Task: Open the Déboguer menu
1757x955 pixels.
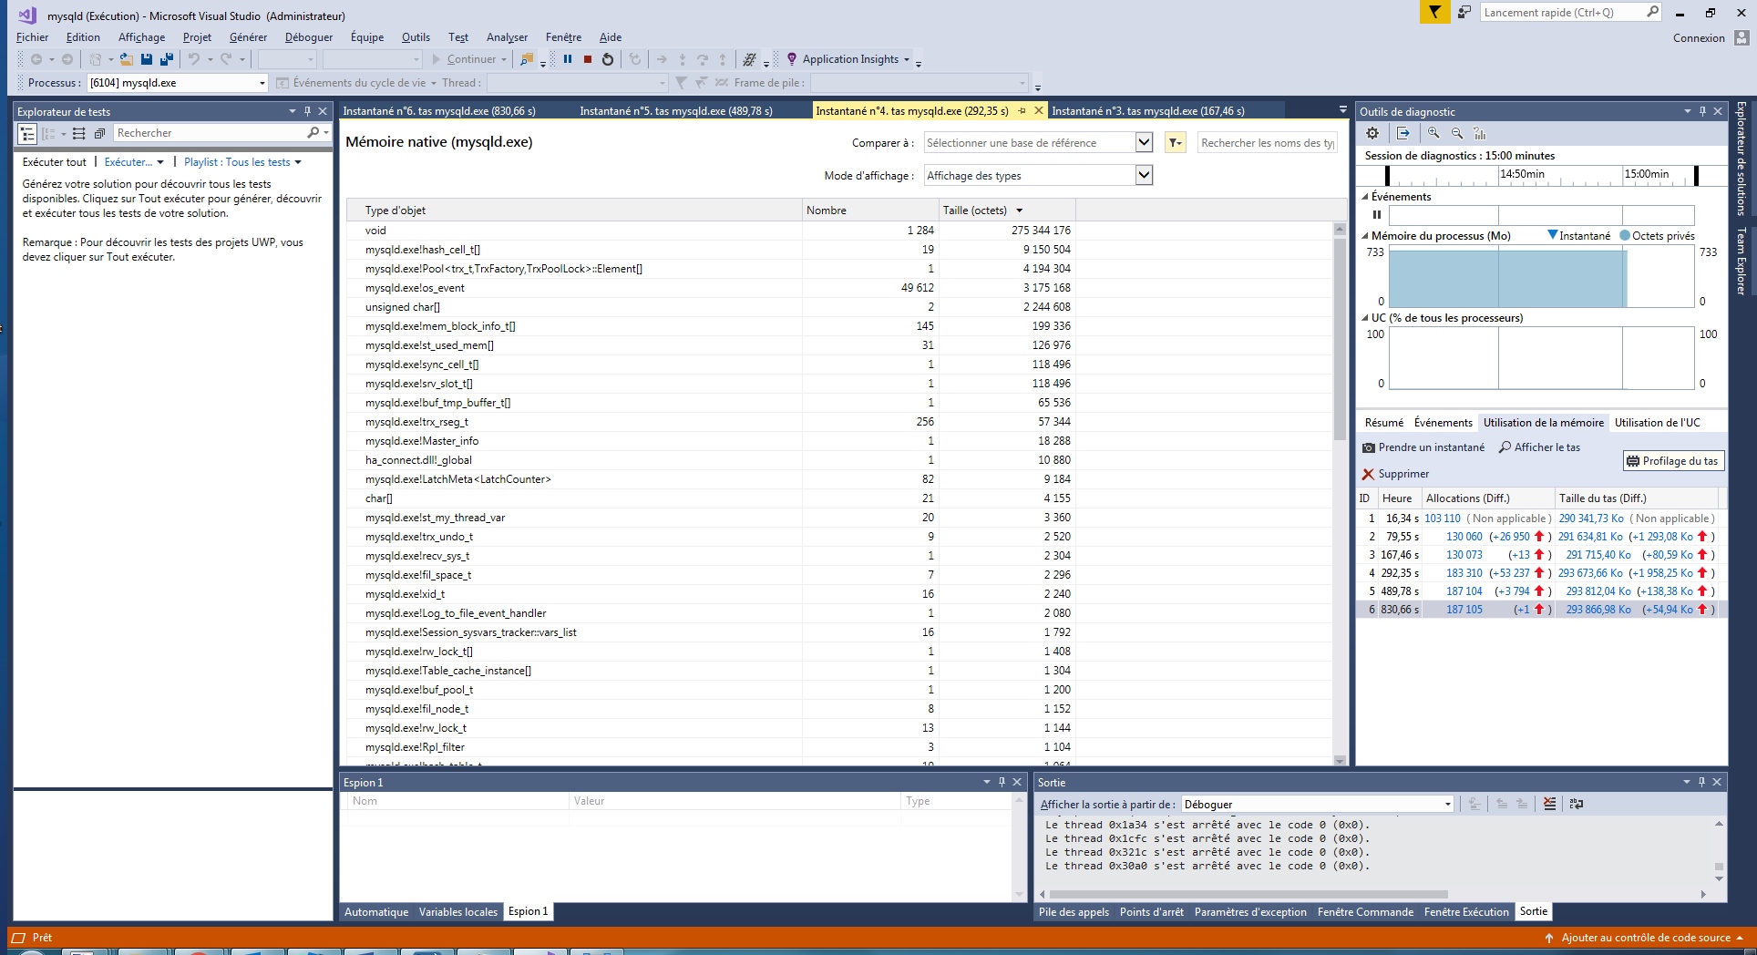Action: (x=308, y=37)
